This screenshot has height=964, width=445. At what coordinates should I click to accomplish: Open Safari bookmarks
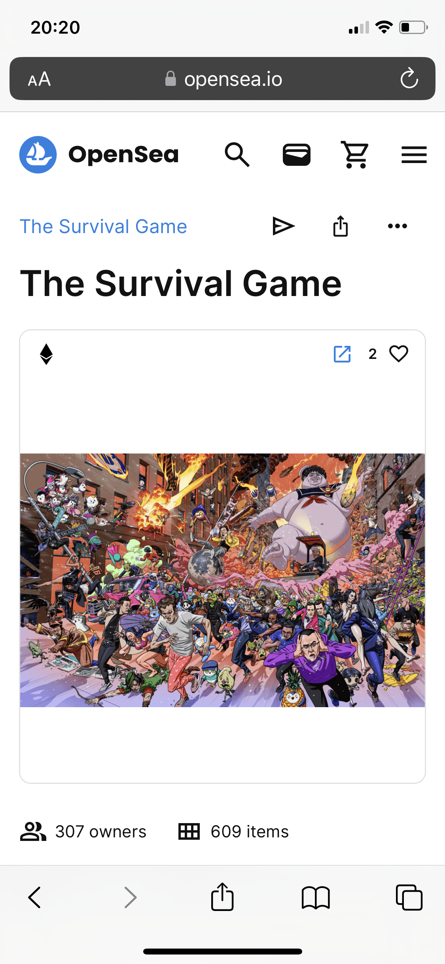coord(316,897)
